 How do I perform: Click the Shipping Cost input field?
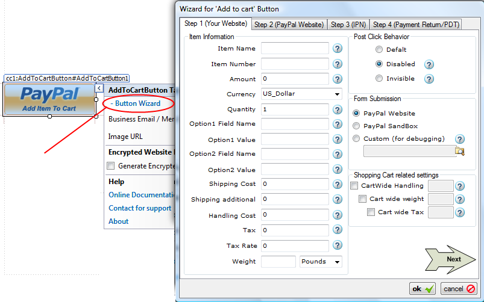tap(295, 184)
